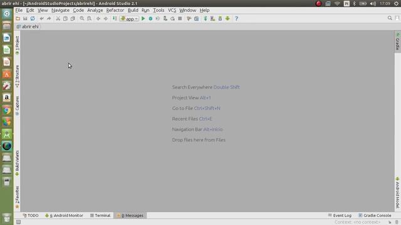The height and width of the screenshot is (225, 401).
Task: Open the Navigate menu
Action: (60, 10)
